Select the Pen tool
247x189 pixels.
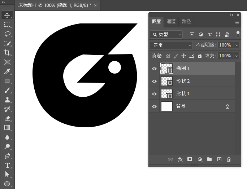click(7, 156)
